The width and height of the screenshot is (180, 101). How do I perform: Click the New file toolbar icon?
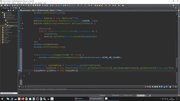coord(2,5)
